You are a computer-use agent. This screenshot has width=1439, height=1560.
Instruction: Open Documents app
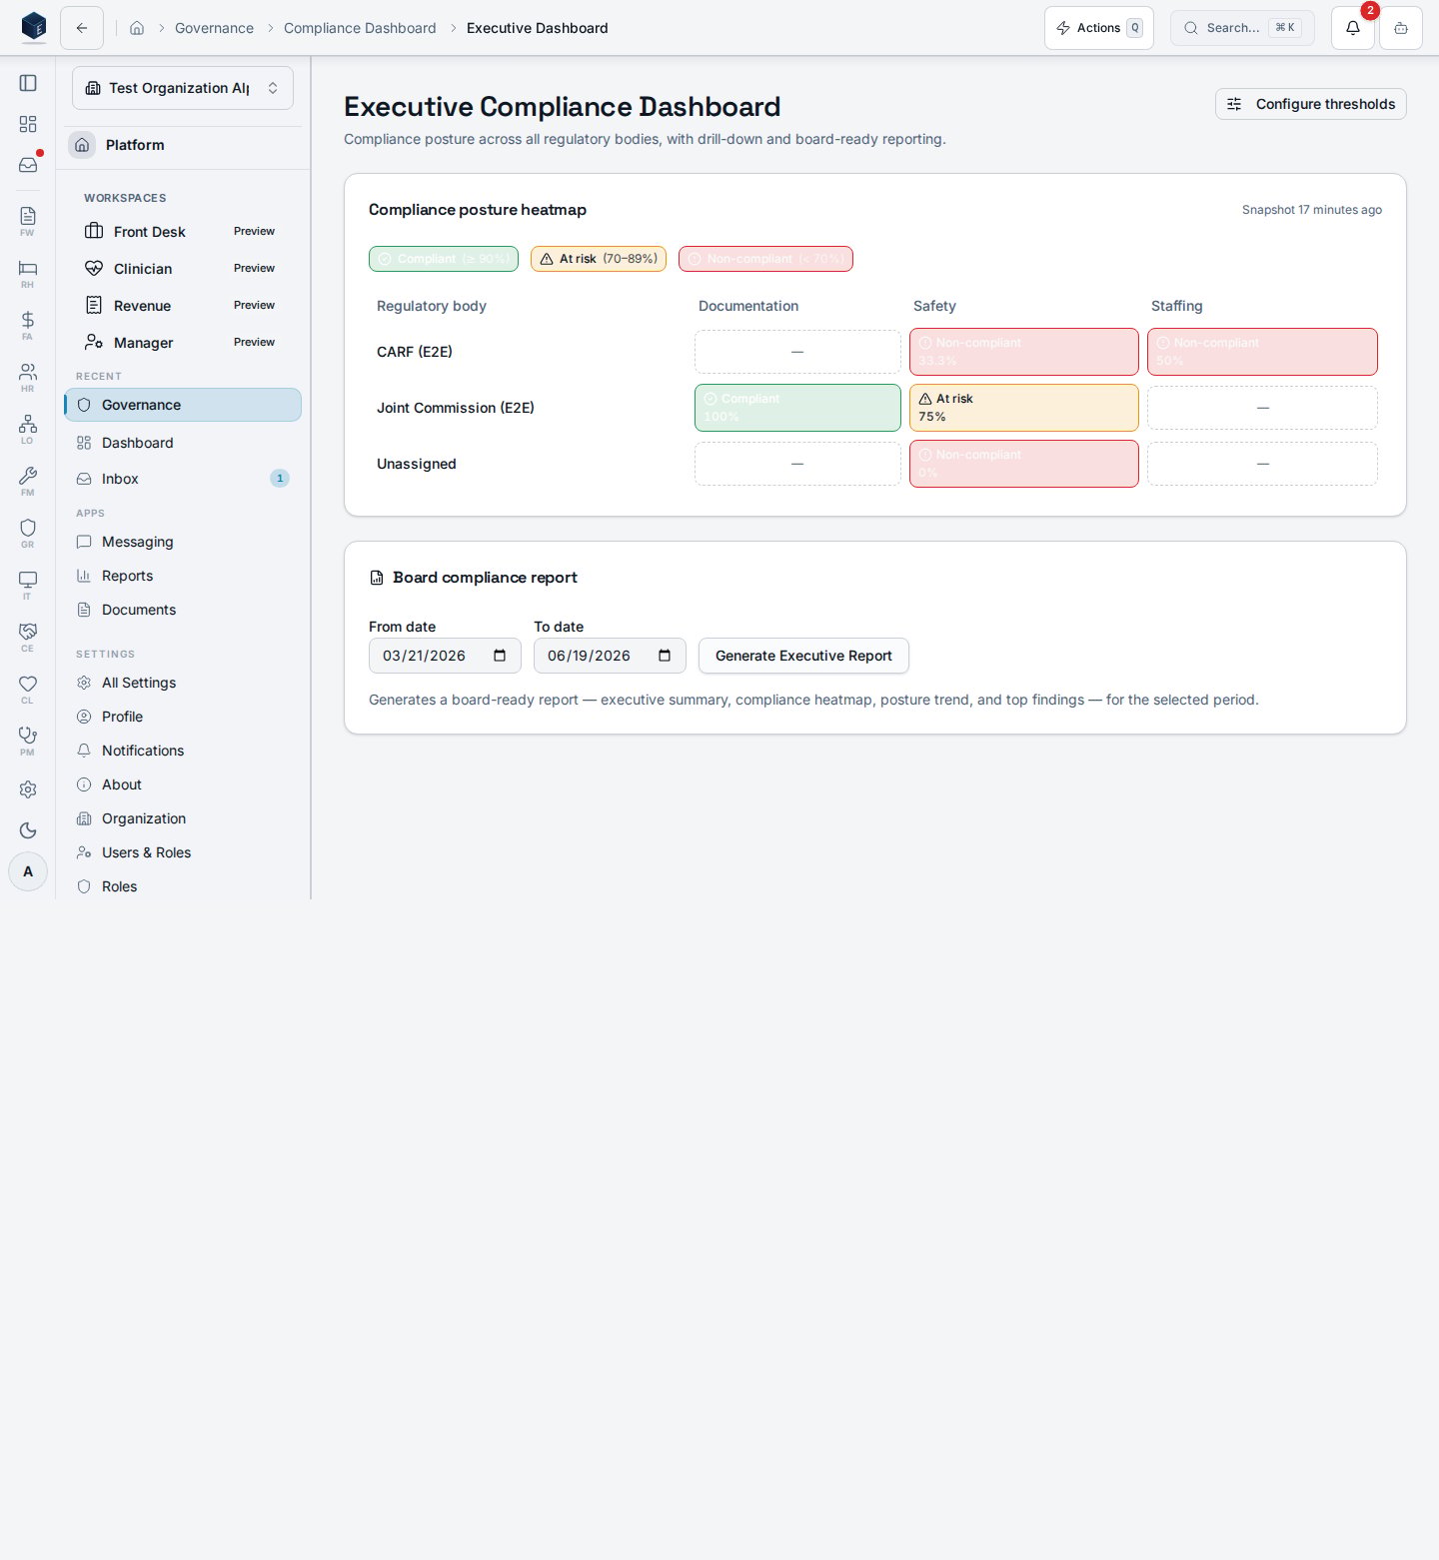click(183, 610)
